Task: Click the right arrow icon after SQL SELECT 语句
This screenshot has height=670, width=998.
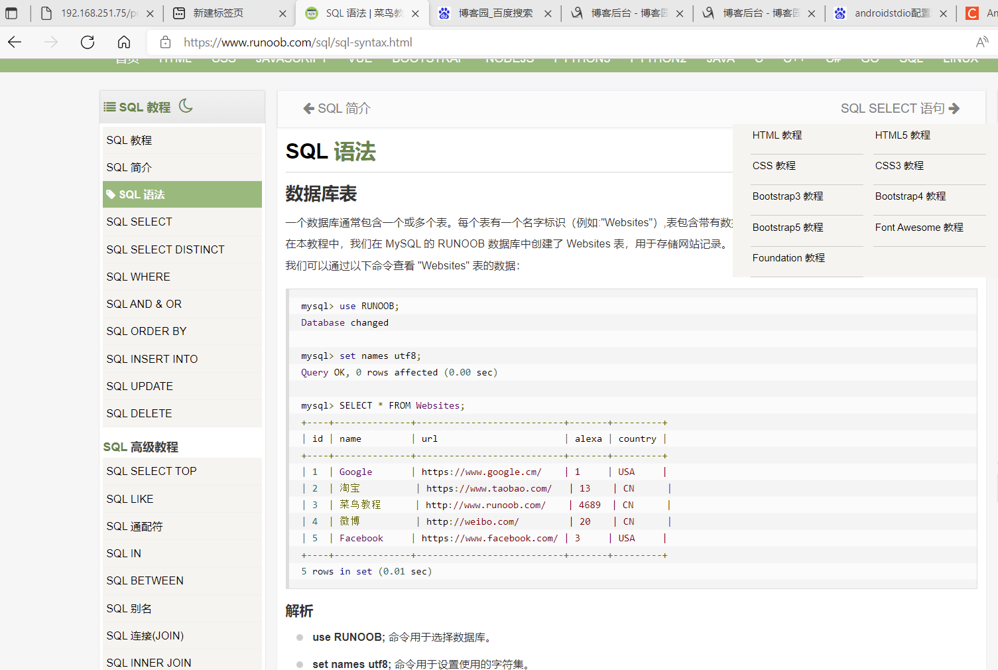Action: point(954,108)
